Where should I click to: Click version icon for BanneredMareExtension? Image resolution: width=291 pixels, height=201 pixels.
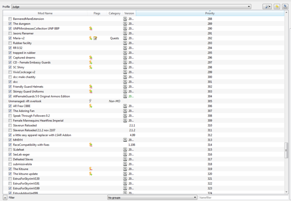pyautogui.click(x=125, y=19)
